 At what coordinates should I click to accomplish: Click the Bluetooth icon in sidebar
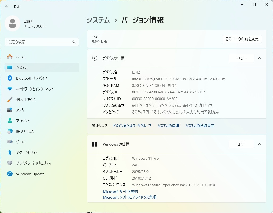pos(10,78)
